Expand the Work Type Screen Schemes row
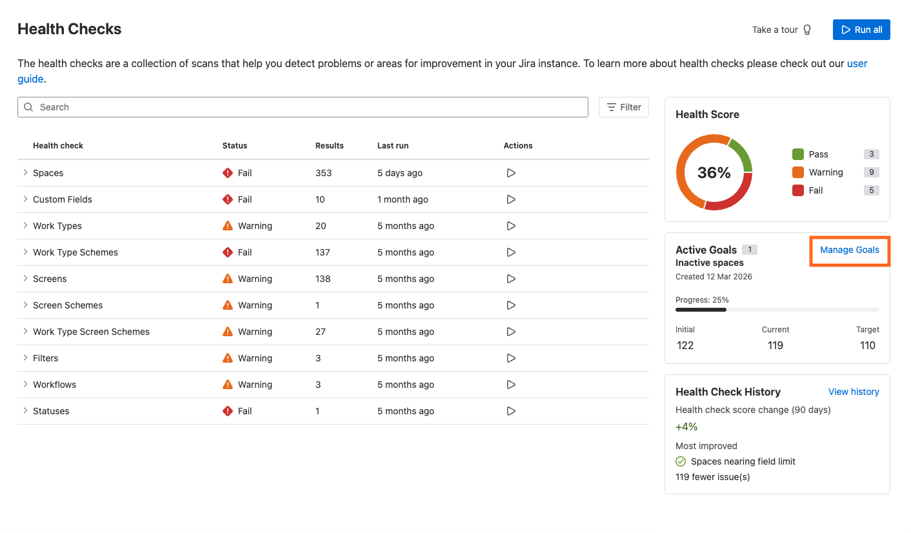The image size is (911, 533). point(26,332)
